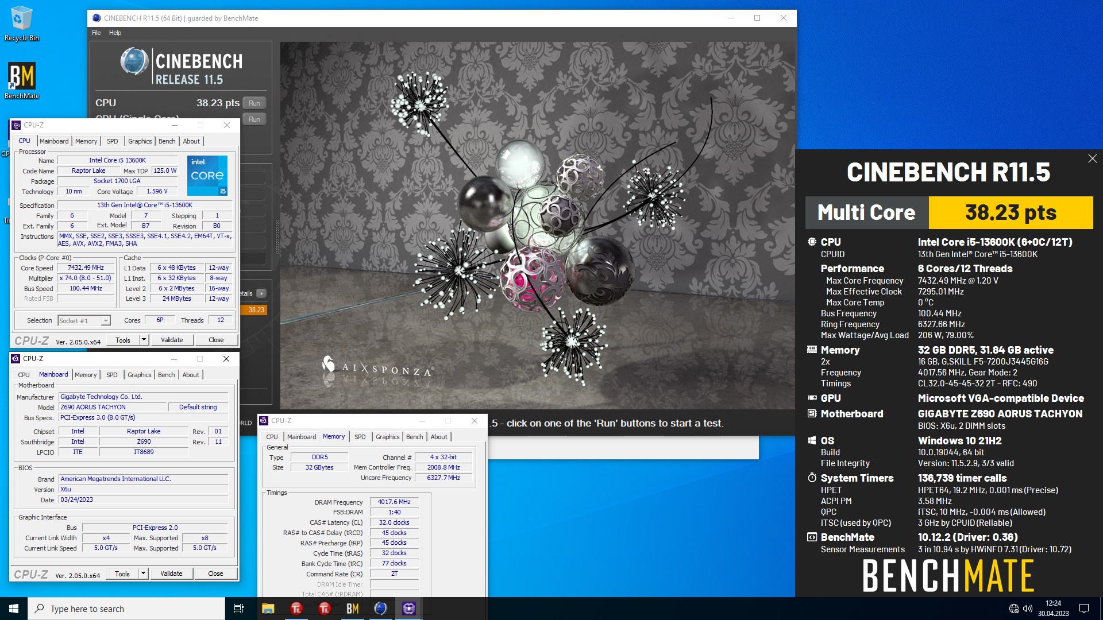This screenshot has height=620, width=1103.
Task: Click Validate in the CPU window
Action: [x=172, y=340]
